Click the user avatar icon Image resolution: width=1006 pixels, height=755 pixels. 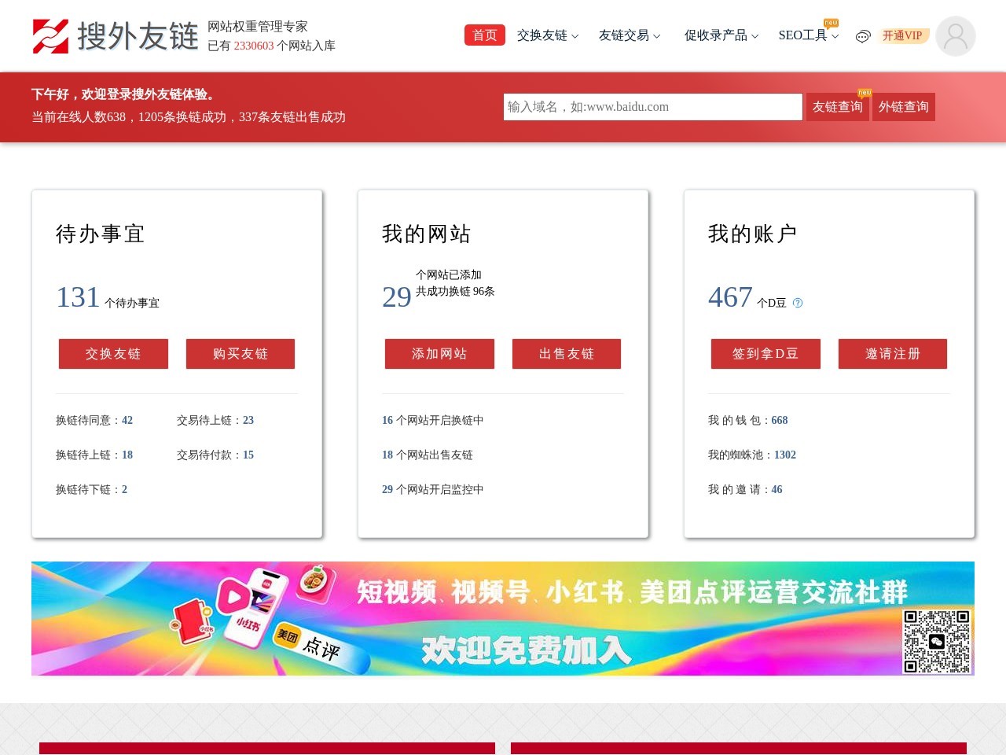click(955, 35)
